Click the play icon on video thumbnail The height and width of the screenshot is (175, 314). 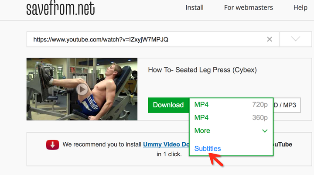tap(82, 89)
